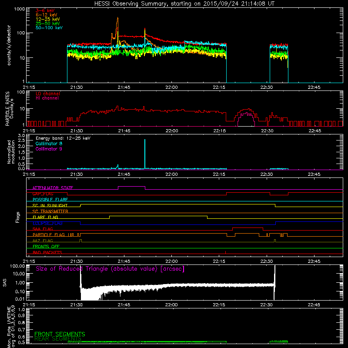
Task: Click the '100.00' tick on SAS plot
Action: coord(17,266)
